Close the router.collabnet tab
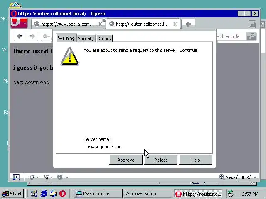The height and width of the screenshot is (199, 266). (x=175, y=24)
